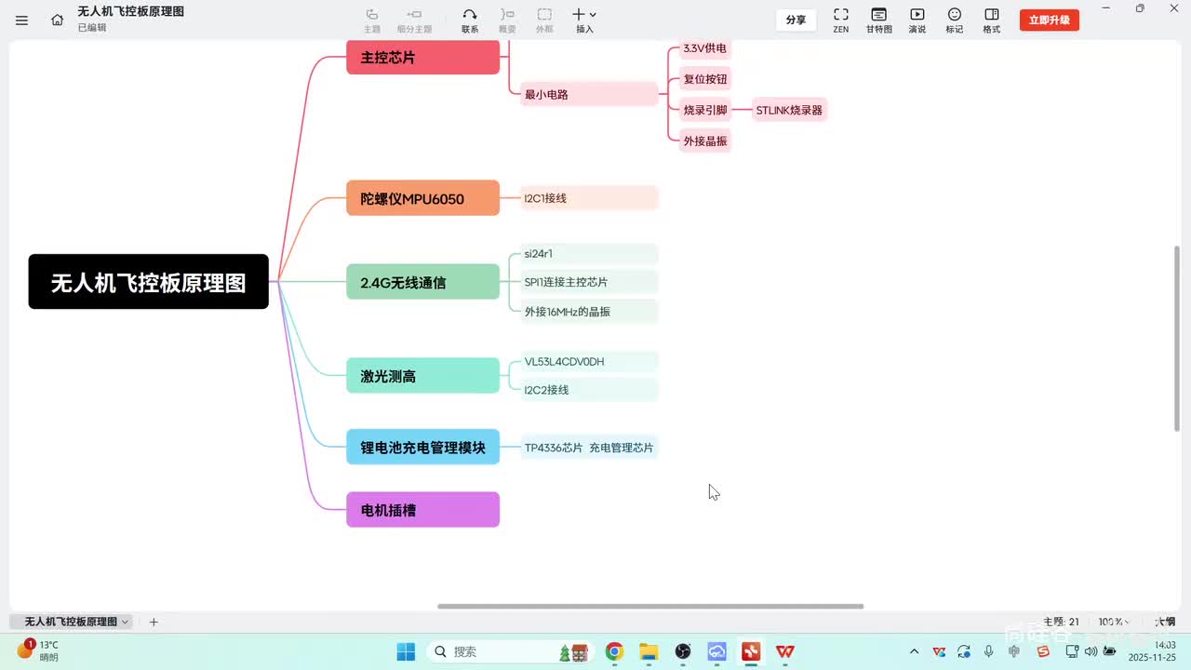Open the 100% zoom level dropdown
The height and width of the screenshot is (670, 1191).
(x=1114, y=622)
